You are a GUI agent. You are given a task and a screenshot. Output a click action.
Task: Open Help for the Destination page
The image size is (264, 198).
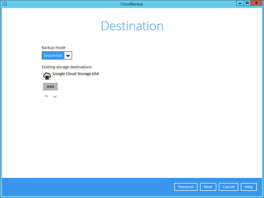pos(249,187)
